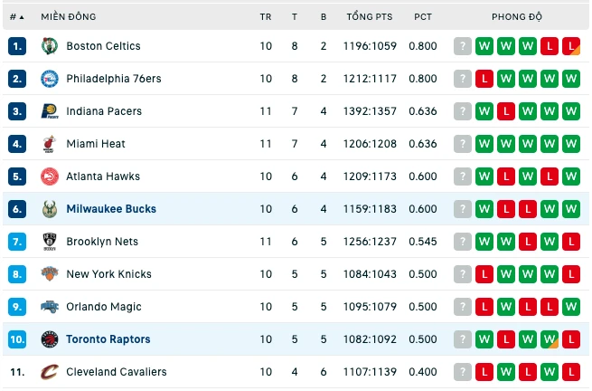Open the New York Knicks team name
The image size is (592, 391).
108,274
